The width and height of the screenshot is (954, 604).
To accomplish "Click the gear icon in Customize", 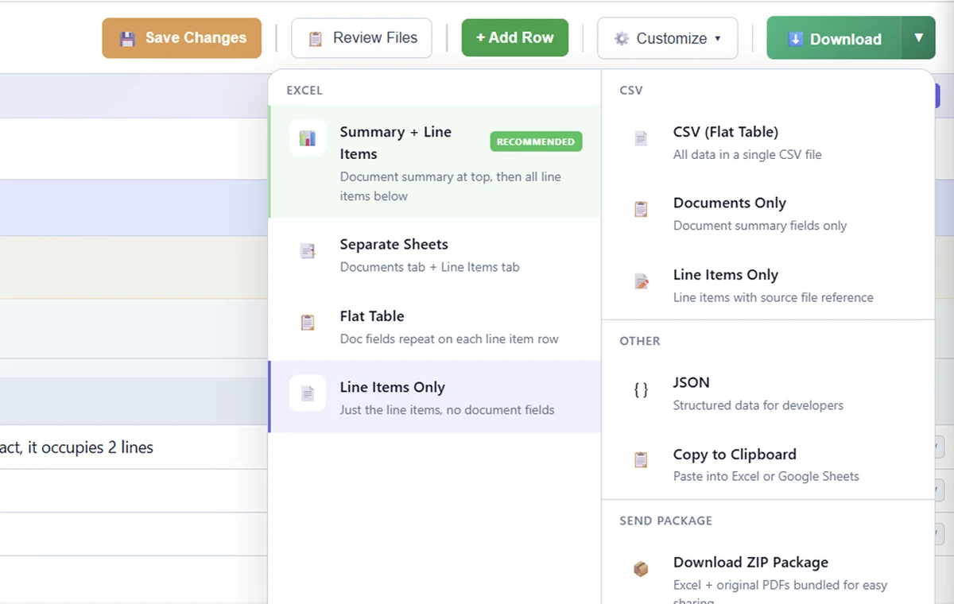I will pos(622,38).
